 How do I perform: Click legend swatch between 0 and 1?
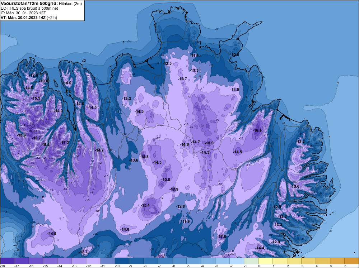266,261
